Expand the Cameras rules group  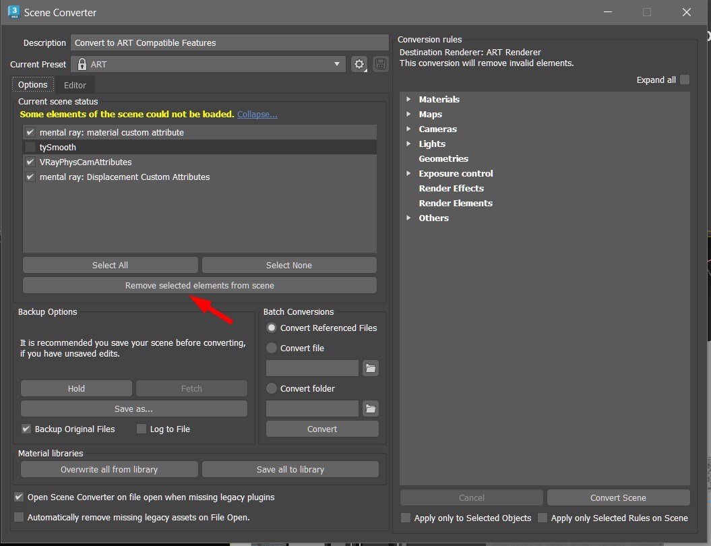tap(408, 129)
